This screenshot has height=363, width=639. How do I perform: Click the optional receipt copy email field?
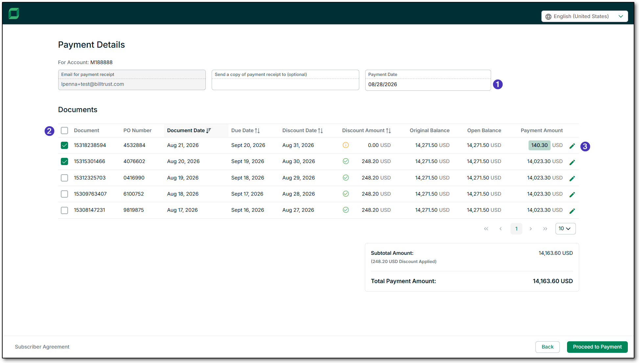[285, 80]
